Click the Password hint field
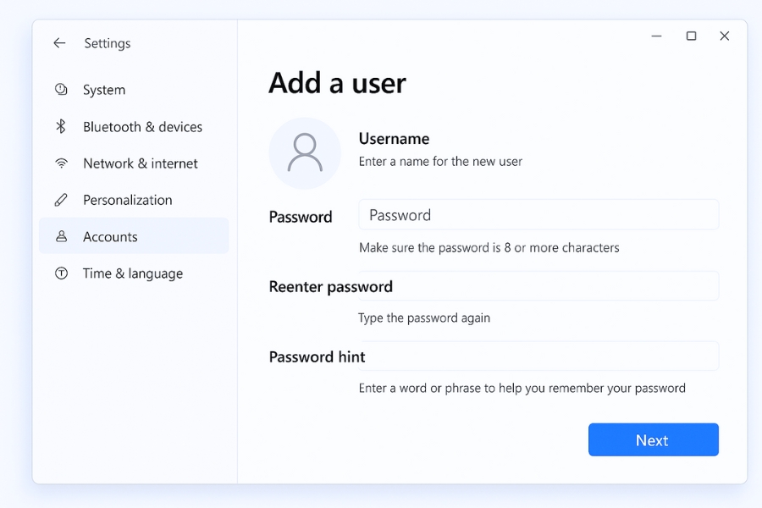The width and height of the screenshot is (762, 508). [538, 356]
